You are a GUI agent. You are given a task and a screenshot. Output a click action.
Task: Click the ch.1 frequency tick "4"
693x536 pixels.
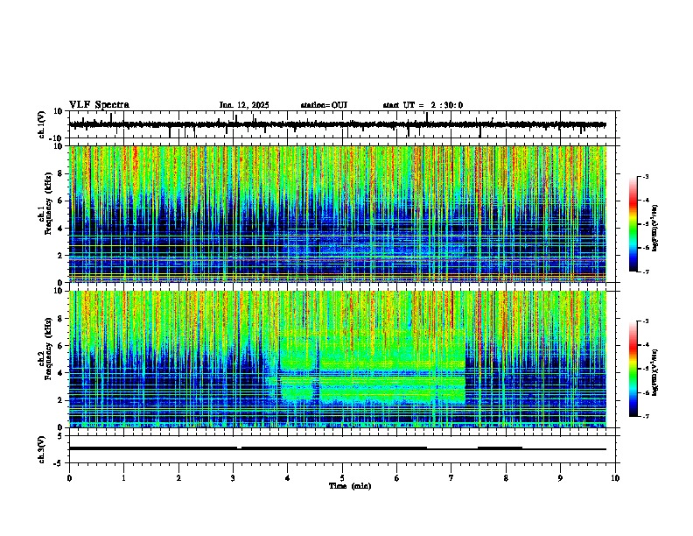click(60, 229)
